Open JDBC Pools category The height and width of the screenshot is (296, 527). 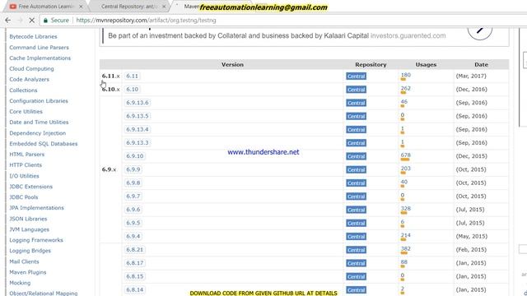24,197
